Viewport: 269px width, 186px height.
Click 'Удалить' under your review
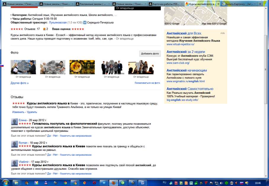point(32,112)
